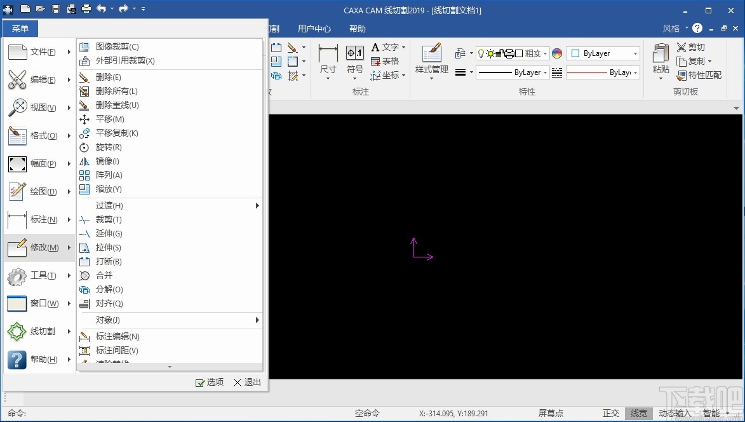Image resolution: width=745 pixels, height=422 pixels.
Task: Click the Cut (剪切) scissors icon
Action: 691,47
